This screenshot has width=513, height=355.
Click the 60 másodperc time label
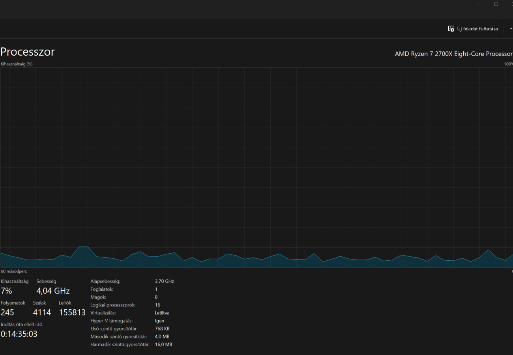[14, 271]
